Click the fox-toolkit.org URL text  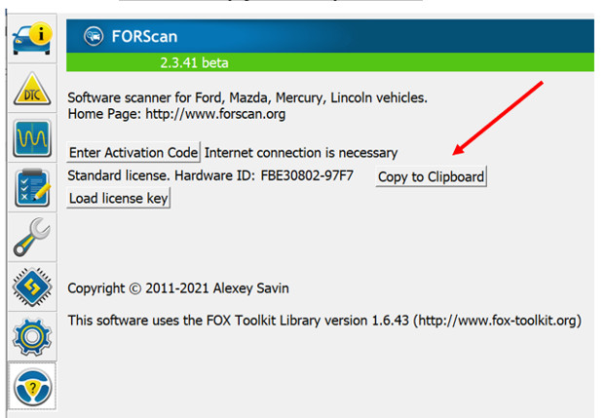497,321
